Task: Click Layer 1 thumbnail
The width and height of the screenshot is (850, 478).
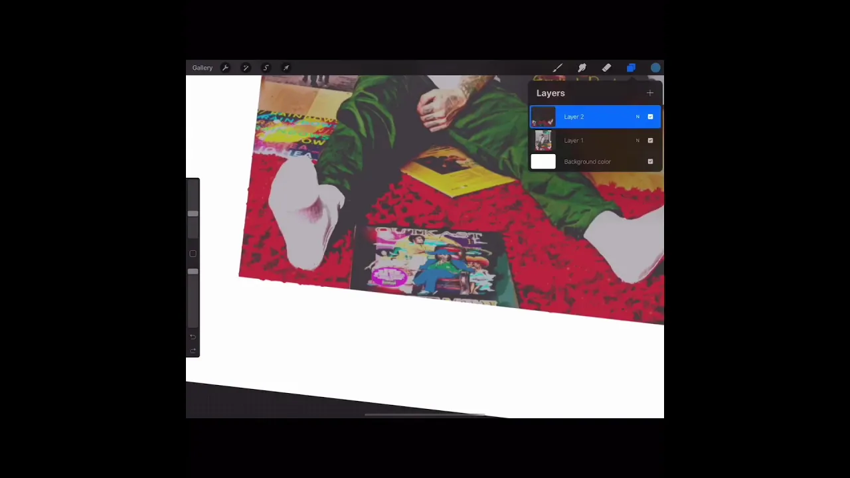Action: coord(543,140)
